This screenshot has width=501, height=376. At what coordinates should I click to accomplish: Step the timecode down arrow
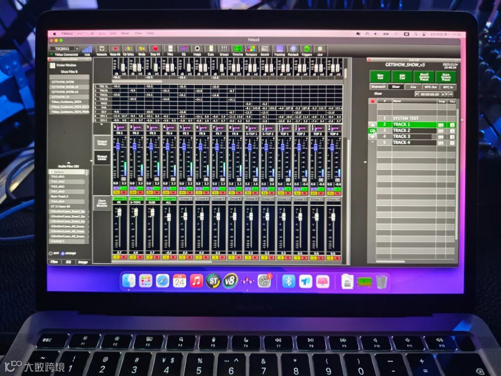click(447, 94)
